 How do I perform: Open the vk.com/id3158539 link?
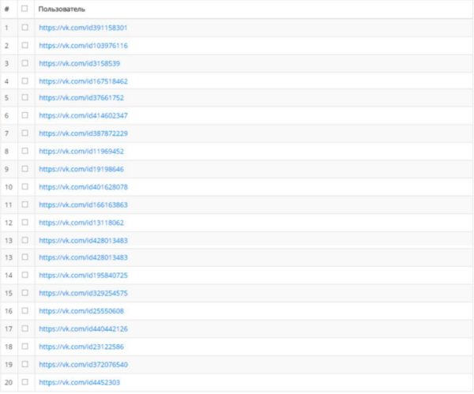point(80,63)
